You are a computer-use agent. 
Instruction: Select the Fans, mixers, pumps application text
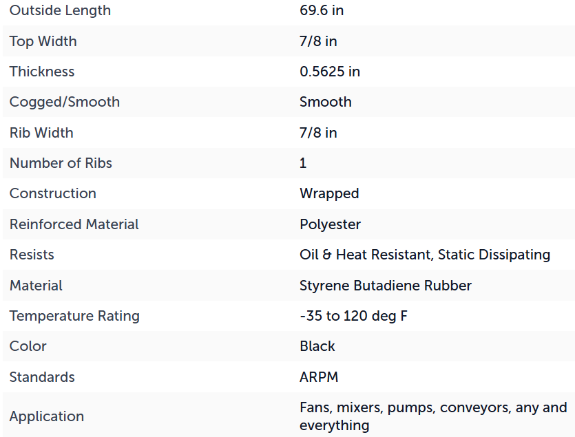[x=368, y=407]
